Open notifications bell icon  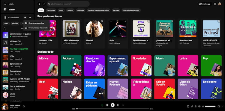pos(215,4)
